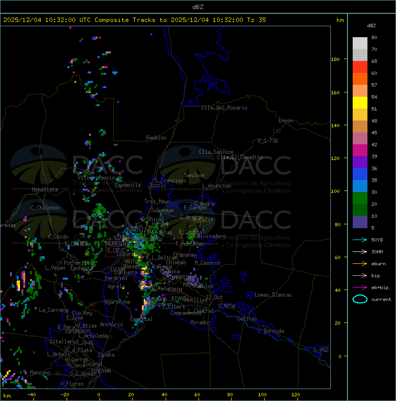Click the V_Flores map label
The width and height of the screenshot is (396, 401).
(72, 384)
